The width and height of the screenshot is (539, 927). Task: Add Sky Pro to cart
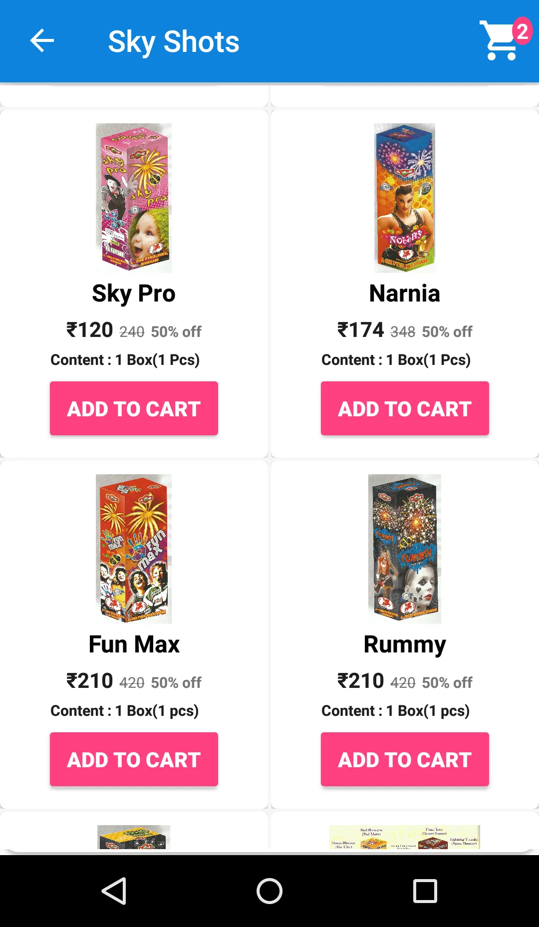(x=134, y=408)
